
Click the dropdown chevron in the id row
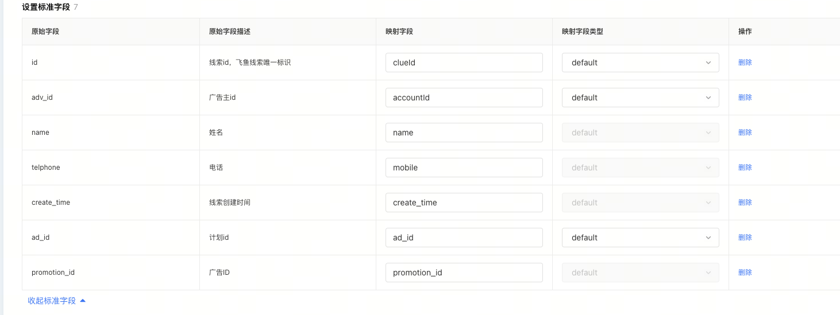coord(708,63)
